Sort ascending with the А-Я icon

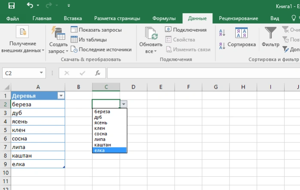click(222, 33)
